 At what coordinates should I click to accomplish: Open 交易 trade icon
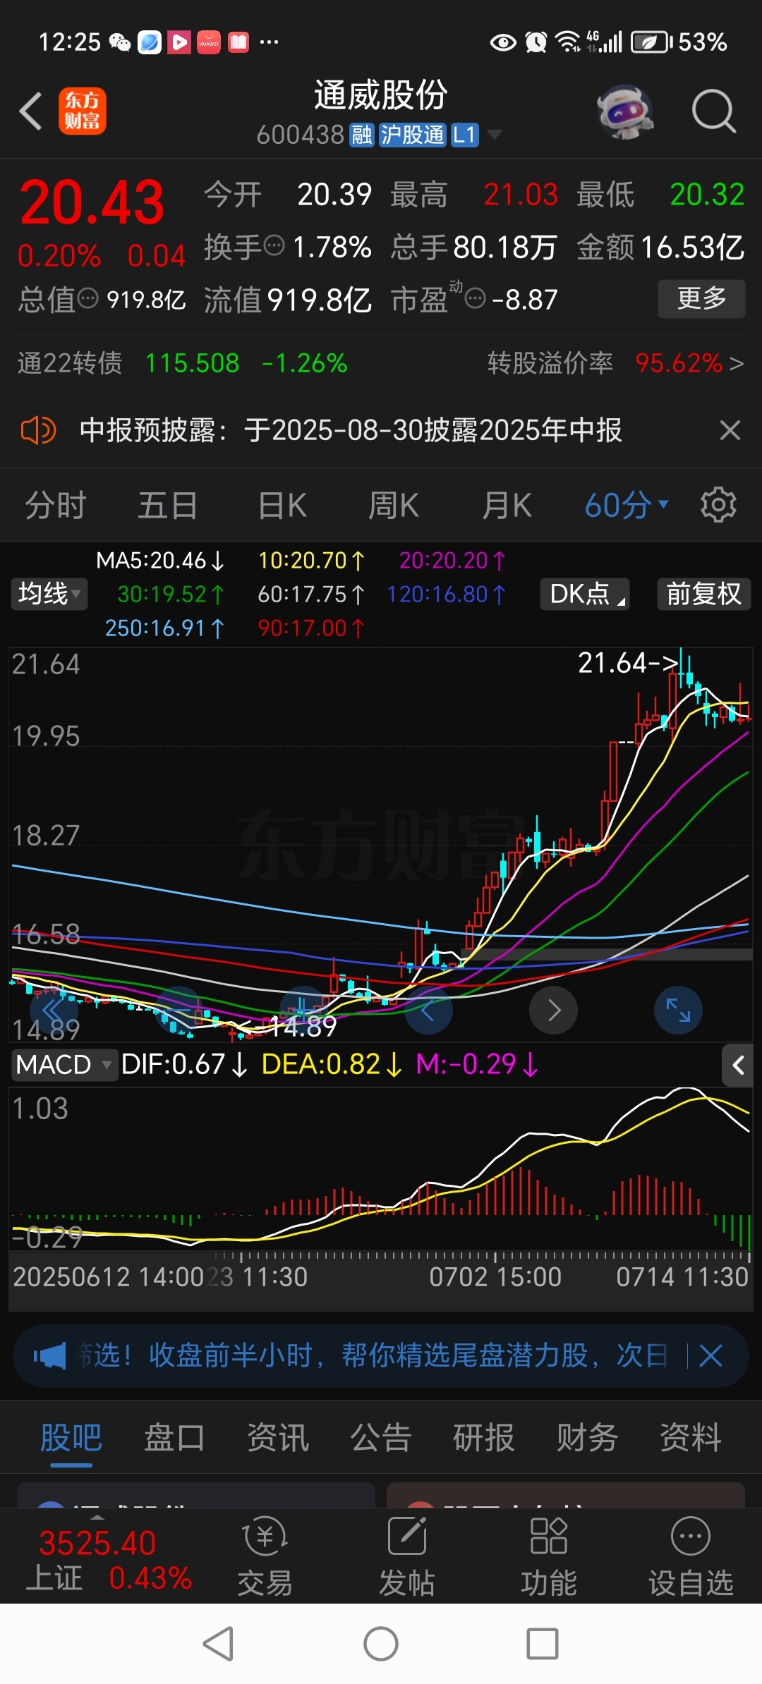point(265,1557)
